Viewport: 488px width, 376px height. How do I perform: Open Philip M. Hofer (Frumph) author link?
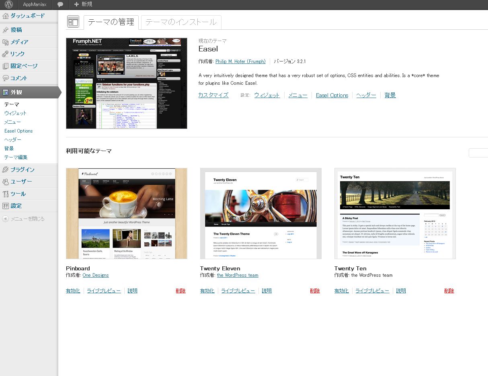pyautogui.click(x=240, y=61)
